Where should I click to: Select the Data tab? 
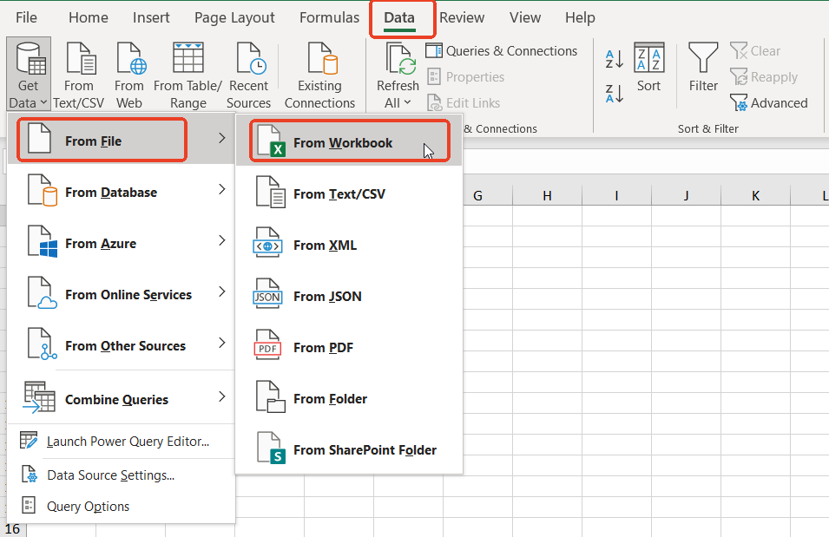tap(399, 17)
